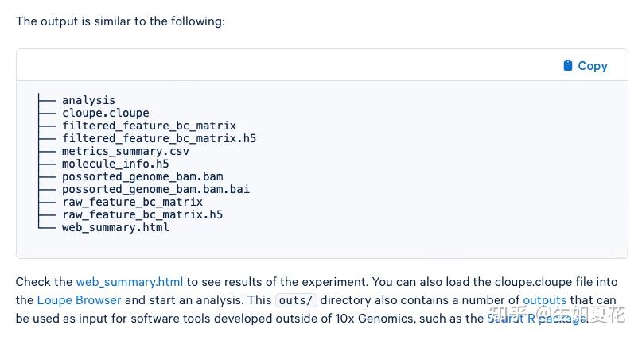The width and height of the screenshot is (642, 340).
Task: Open the web_summary.html link
Action: [130, 282]
